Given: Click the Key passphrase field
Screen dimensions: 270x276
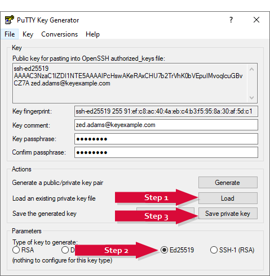Looking at the screenshot, I should pyautogui.click(x=166, y=139).
